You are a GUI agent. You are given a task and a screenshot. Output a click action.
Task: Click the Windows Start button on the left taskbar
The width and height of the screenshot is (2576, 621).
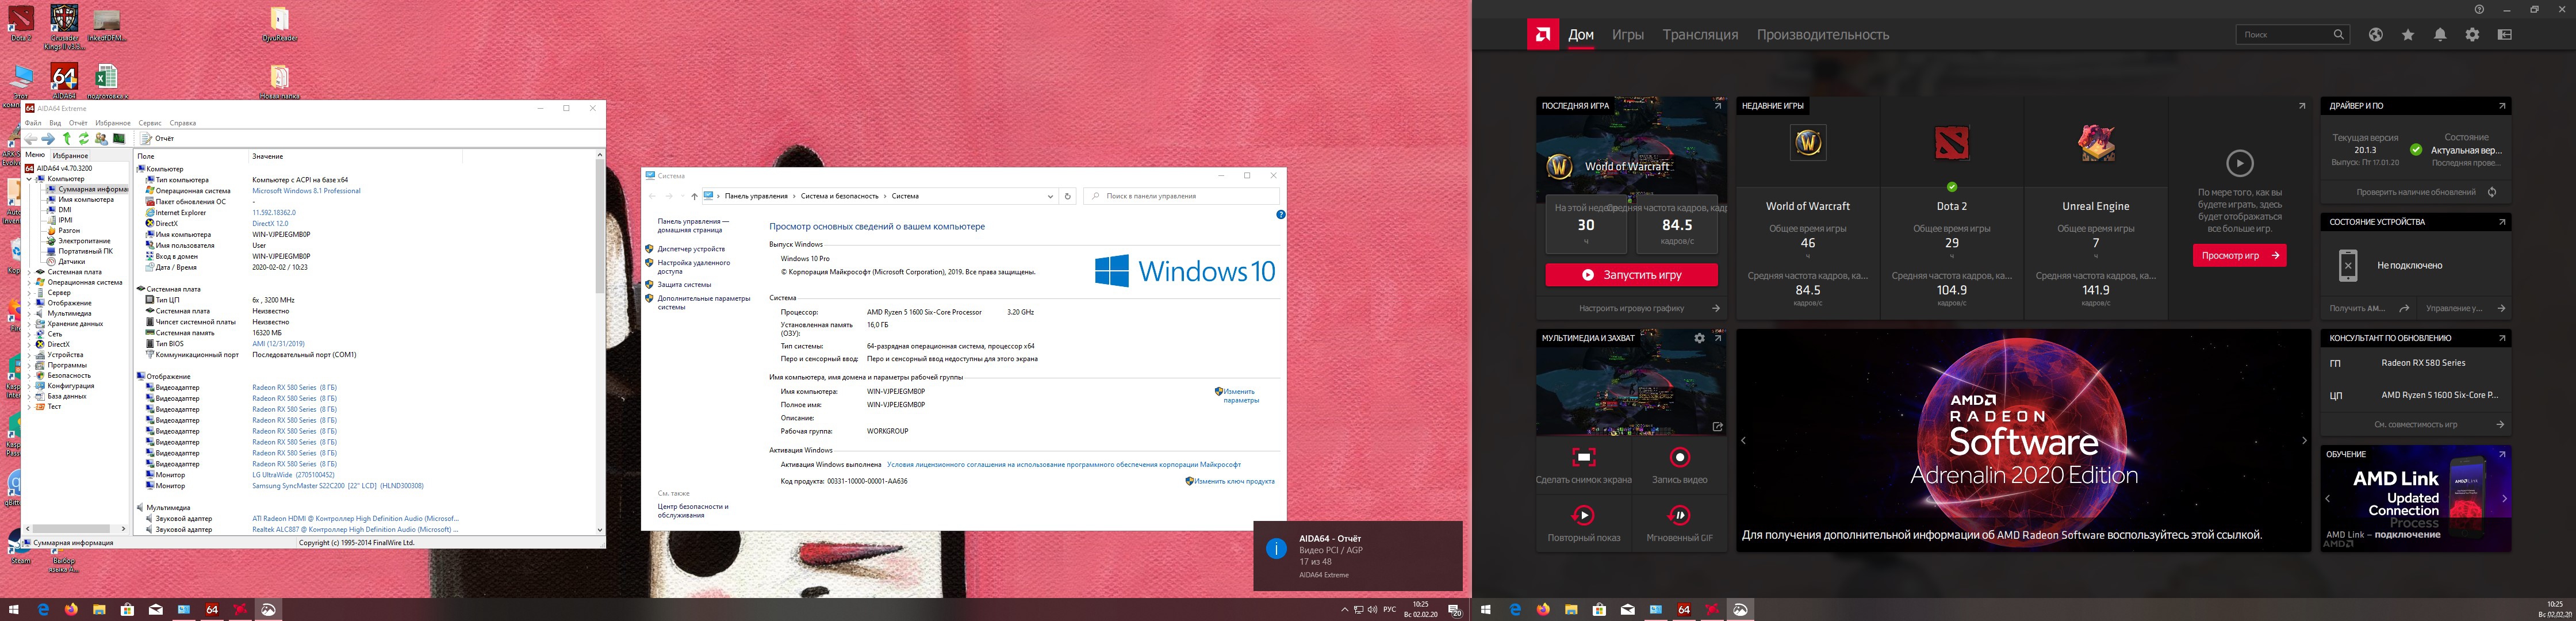point(14,609)
